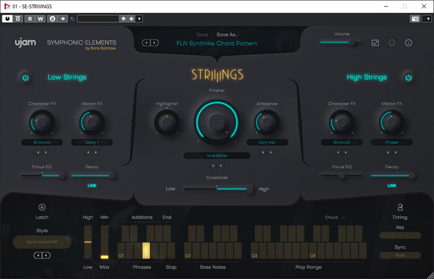
Task: Open the Synth Chord Riff style selector
Action: tap(42, 242)
